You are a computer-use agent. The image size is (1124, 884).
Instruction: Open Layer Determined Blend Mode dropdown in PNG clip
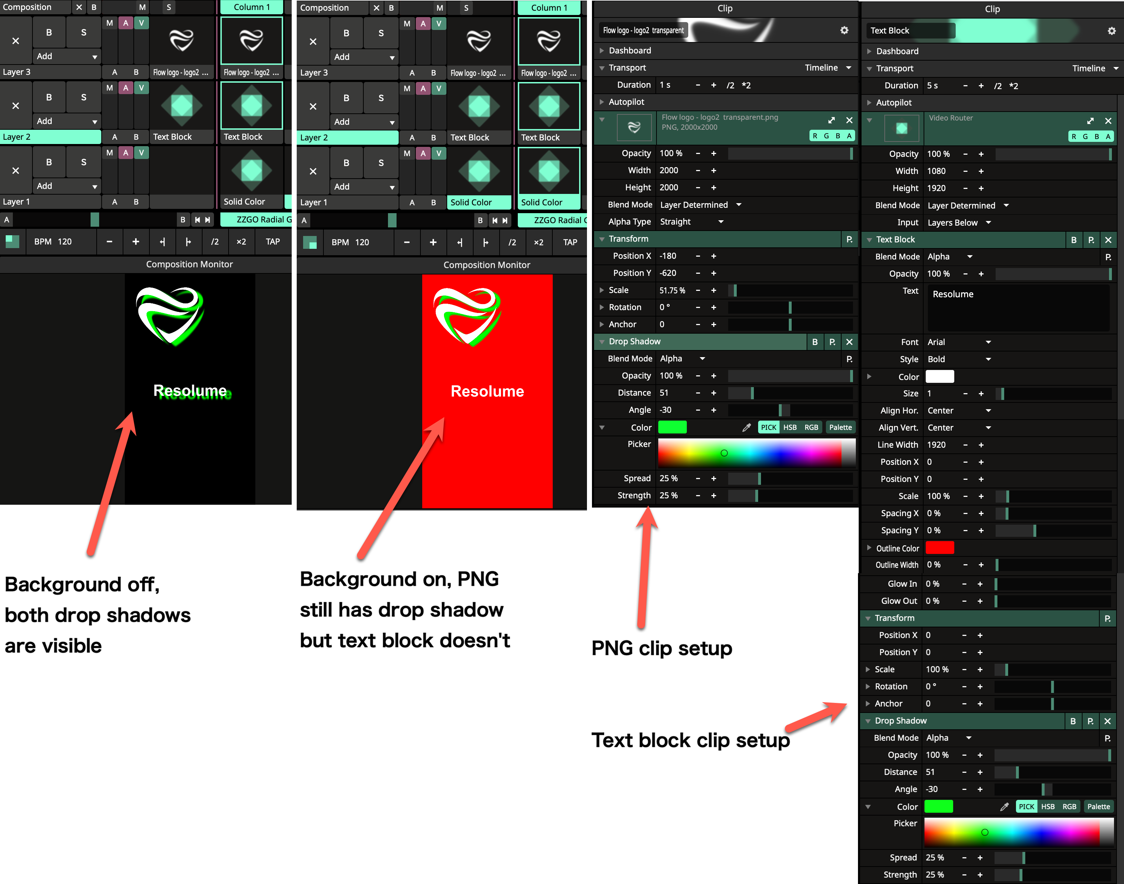click(701, 205)
